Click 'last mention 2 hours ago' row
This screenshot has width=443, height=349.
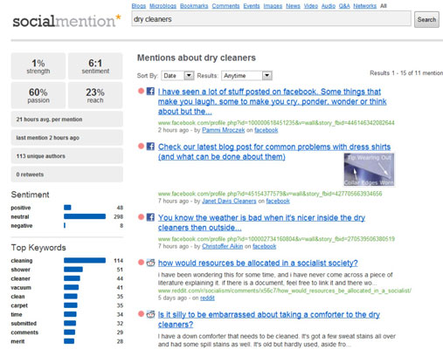pos(67,138)
